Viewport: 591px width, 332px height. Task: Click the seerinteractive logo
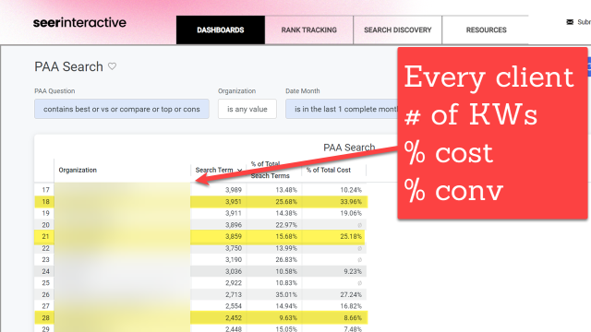tap(79, 22)
